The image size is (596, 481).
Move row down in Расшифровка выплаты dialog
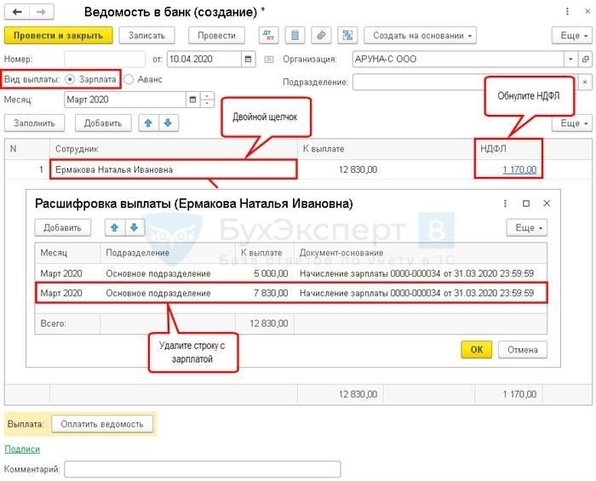(135, 227)
